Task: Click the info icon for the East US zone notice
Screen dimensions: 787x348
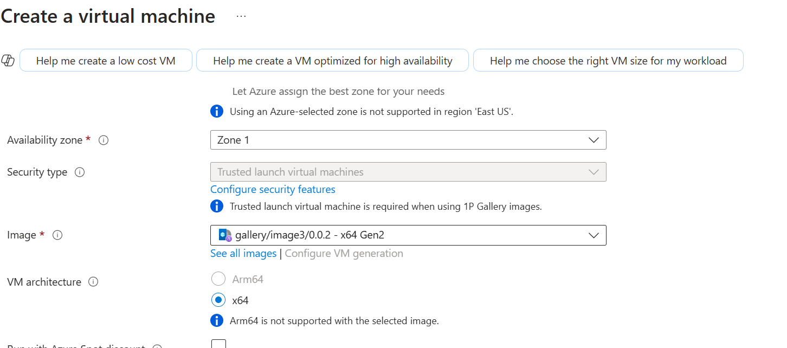Action: (217, 112)
